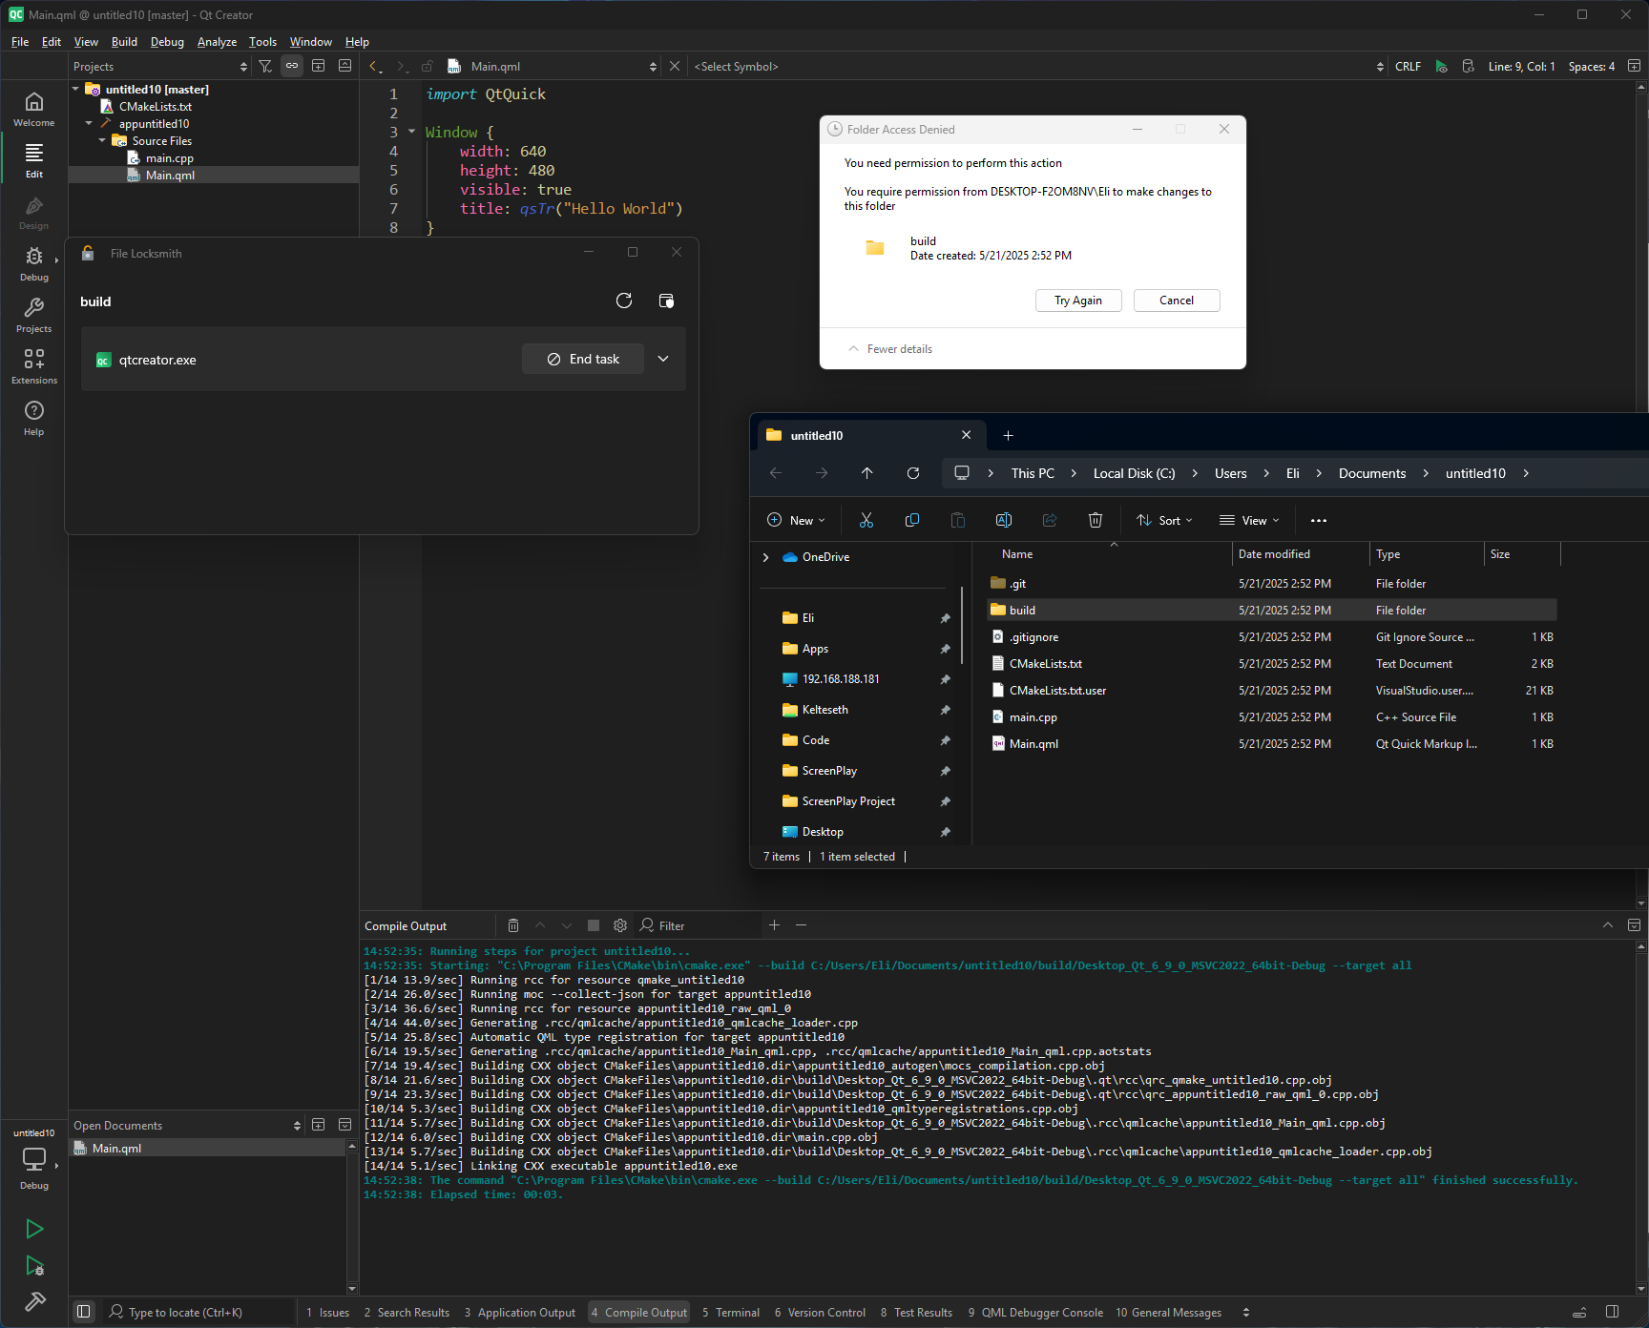Refresh the File Explorer folder view
The height and width of the screenshot is (1328, 1649).
913,473
